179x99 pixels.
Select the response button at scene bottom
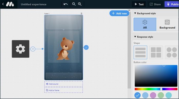(64, 76)
